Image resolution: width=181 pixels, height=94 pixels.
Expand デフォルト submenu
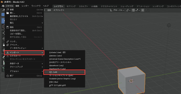[42, 71]
